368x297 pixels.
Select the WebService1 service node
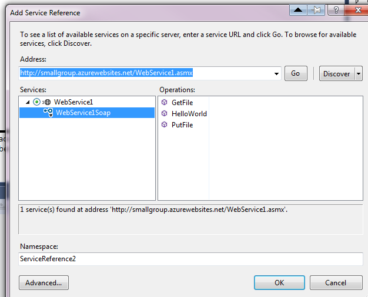[x=73, y=102]
